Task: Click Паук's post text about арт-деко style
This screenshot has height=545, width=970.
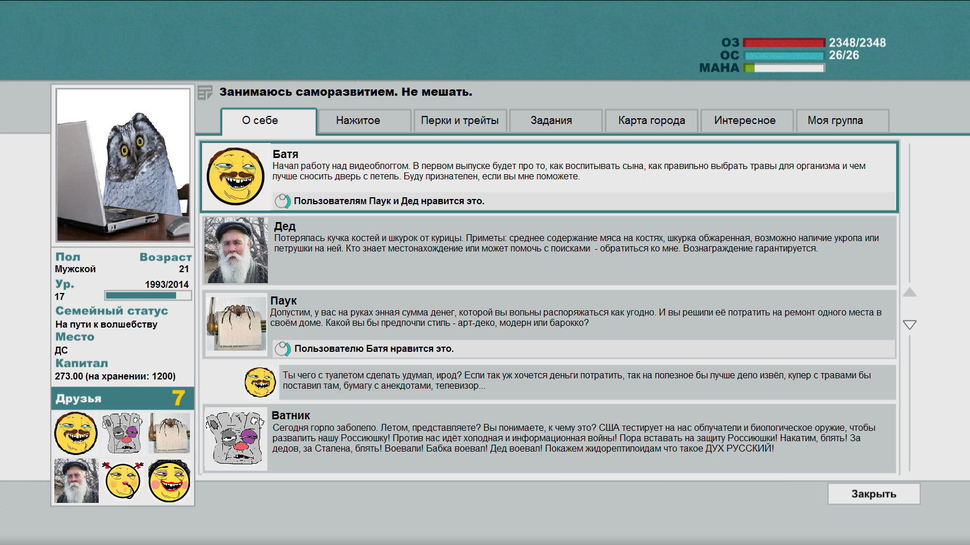Action: point(576,317)
